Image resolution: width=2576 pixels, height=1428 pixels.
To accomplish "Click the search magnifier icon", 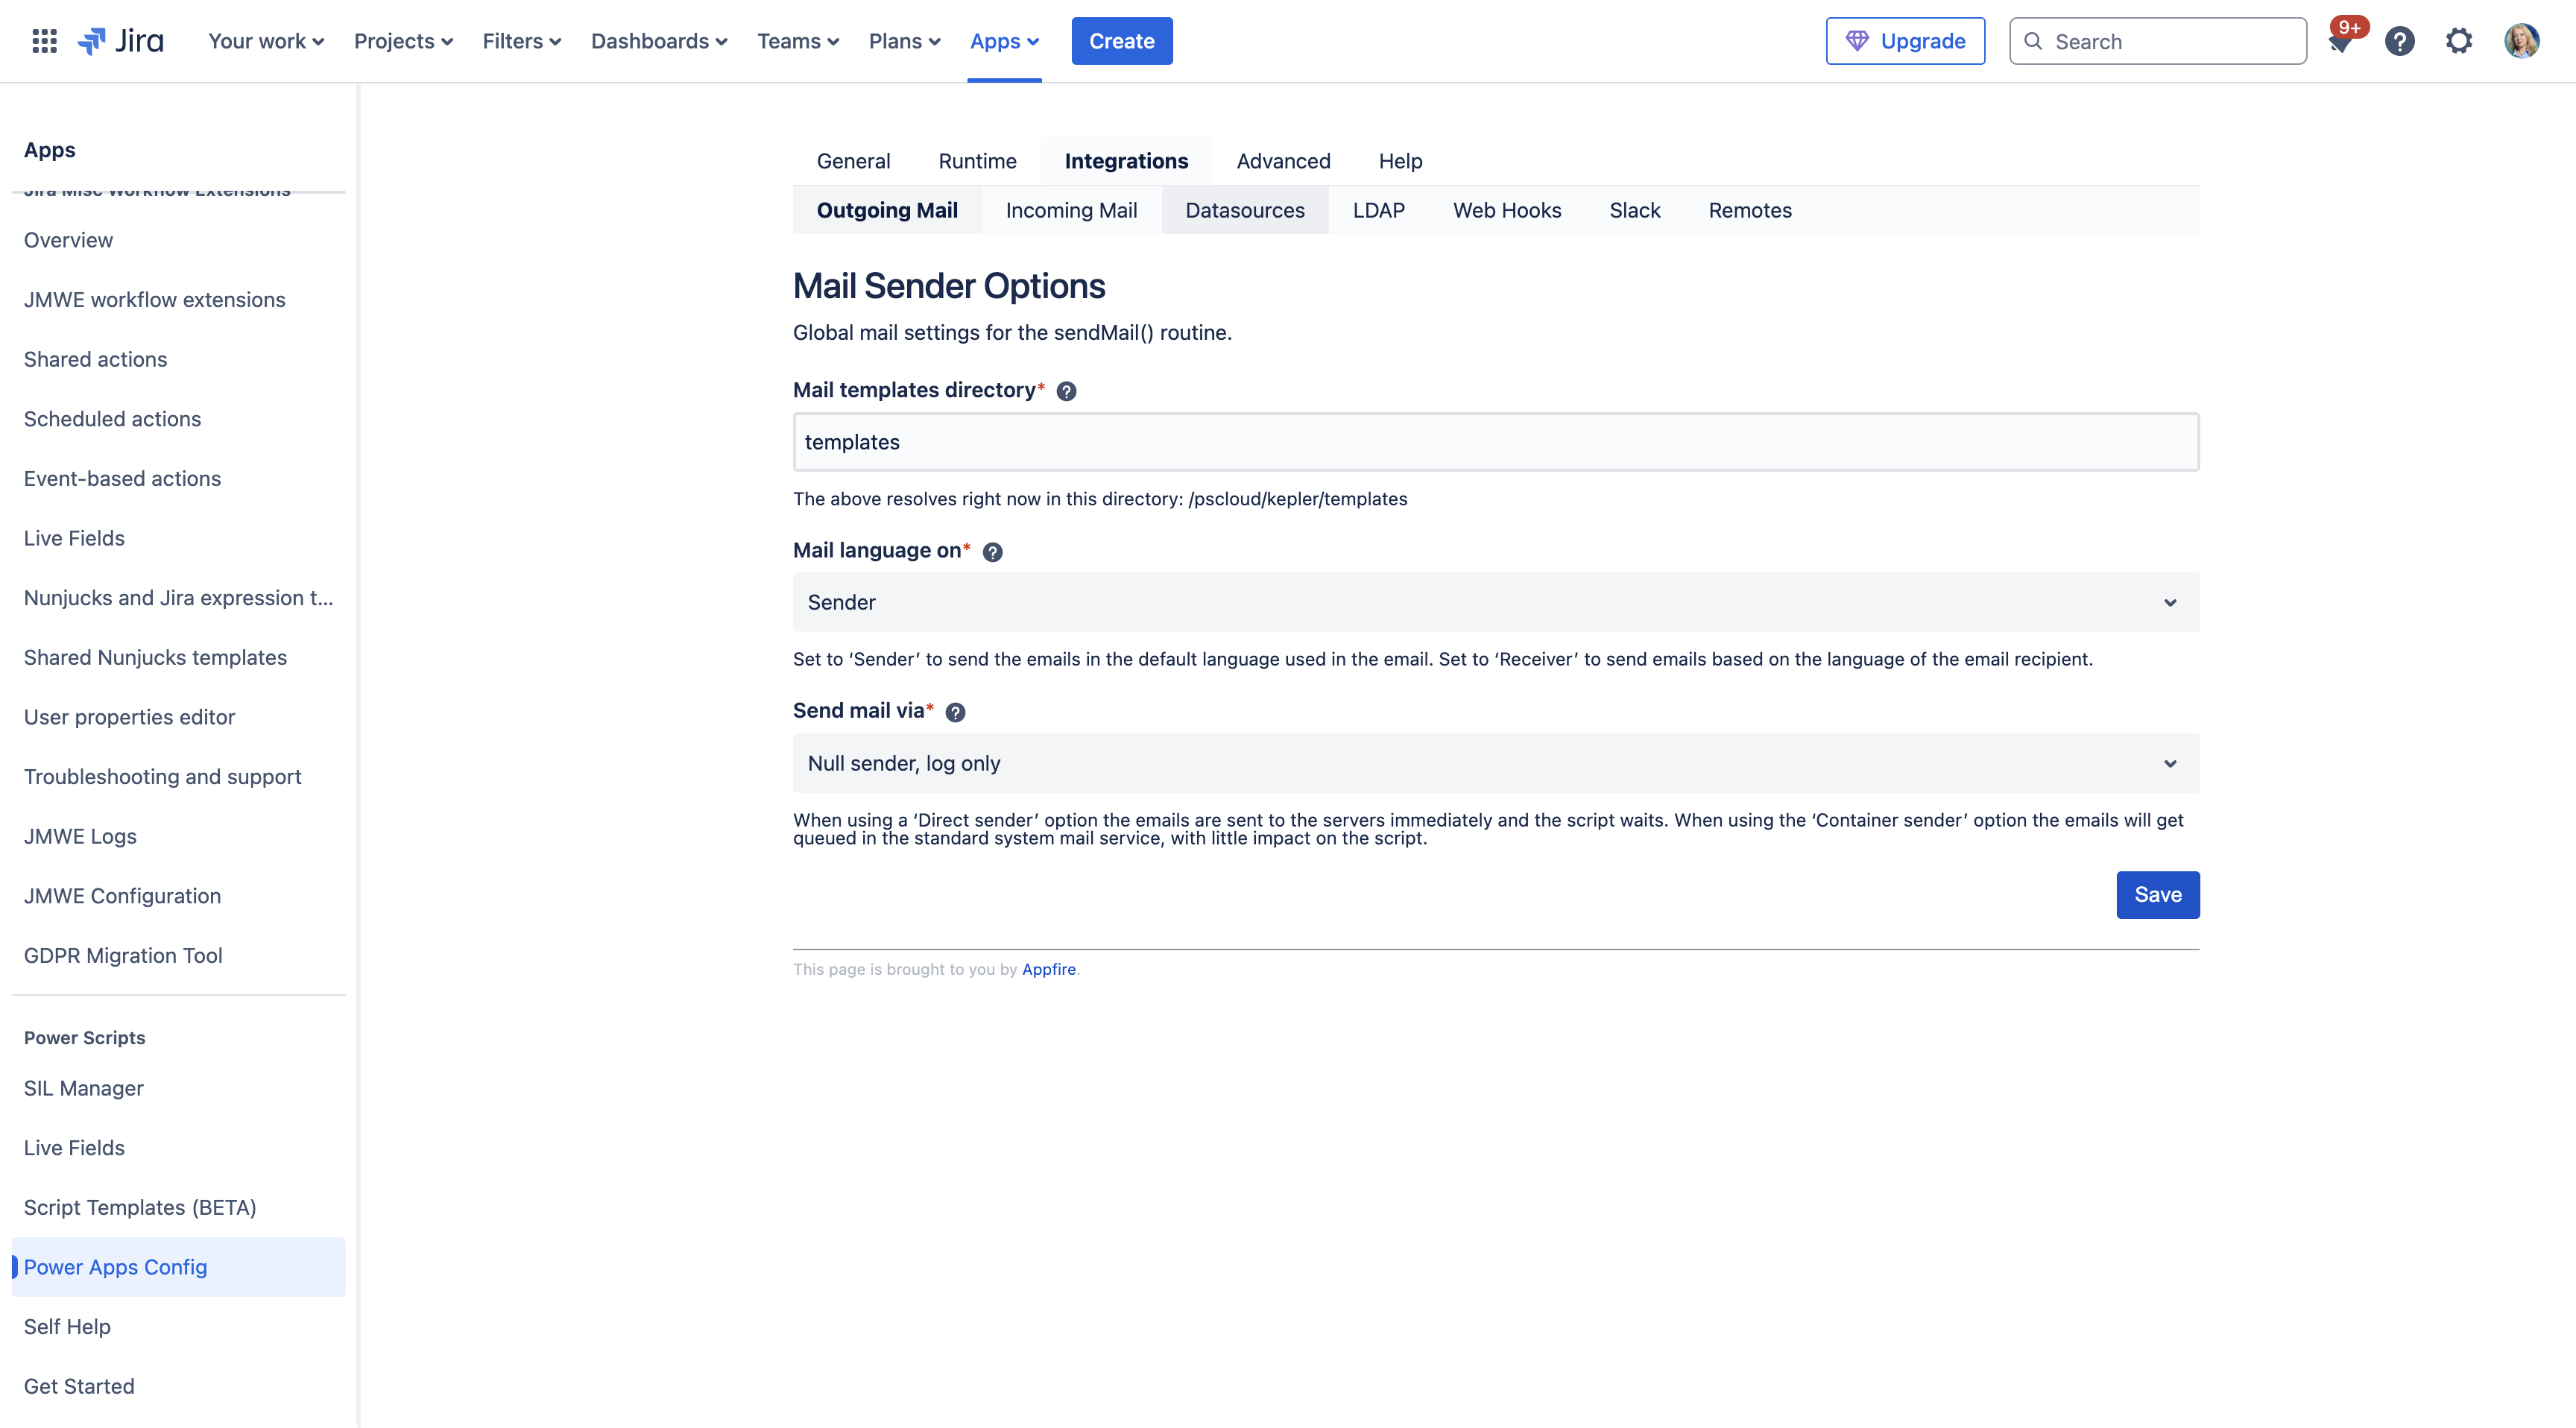I will [2034, 41].
